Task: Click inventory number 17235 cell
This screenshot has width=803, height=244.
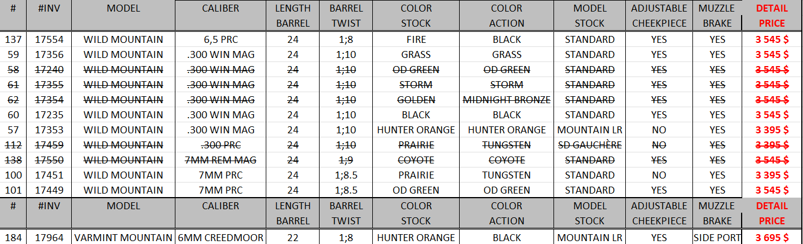Action: pyautogui.click(x=49, y=115)
